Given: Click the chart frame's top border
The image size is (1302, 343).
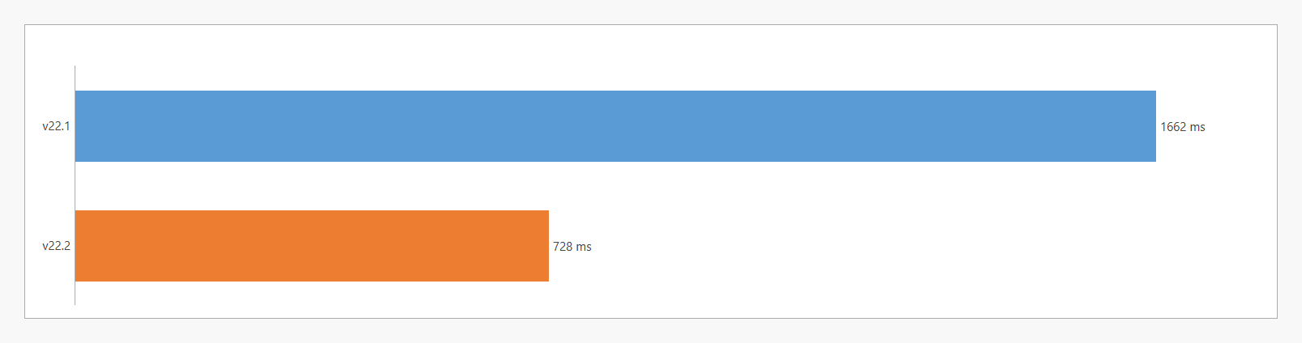Looking at the screenshot, I should [x=649, y=25].
